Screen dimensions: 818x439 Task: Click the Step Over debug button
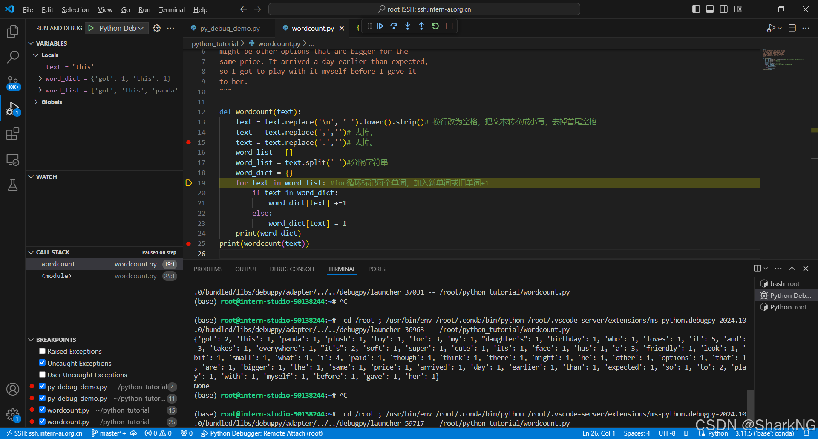tap(394, 26)
